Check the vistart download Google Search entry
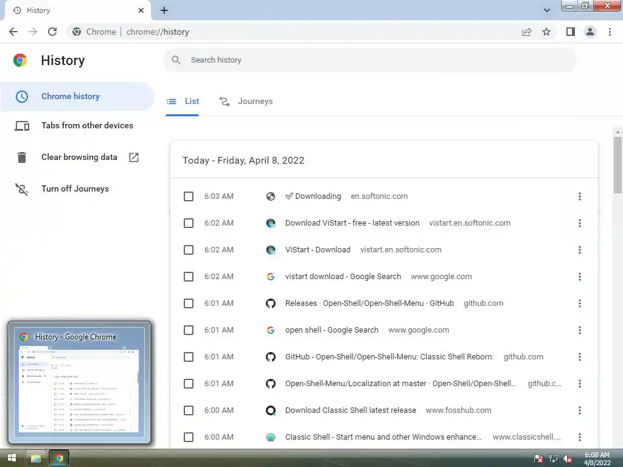This screenshot has height=467, width=623. point(189,277)
